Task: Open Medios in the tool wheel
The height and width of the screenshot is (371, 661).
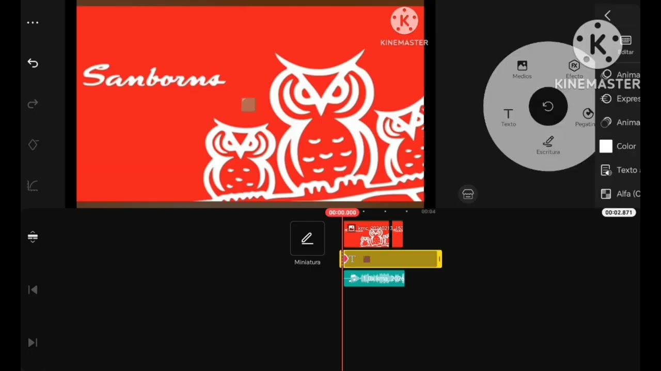Action: (x=522, y=70)
